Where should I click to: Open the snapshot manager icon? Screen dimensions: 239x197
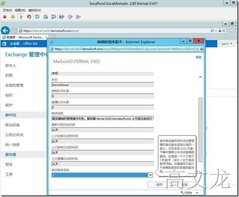54,17
